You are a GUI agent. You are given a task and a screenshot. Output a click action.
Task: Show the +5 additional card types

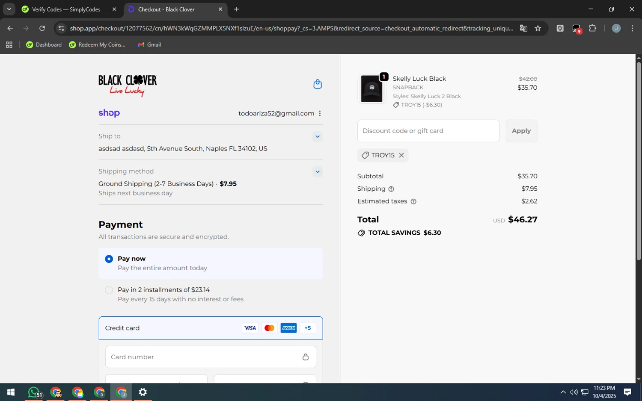click(308, 328)
